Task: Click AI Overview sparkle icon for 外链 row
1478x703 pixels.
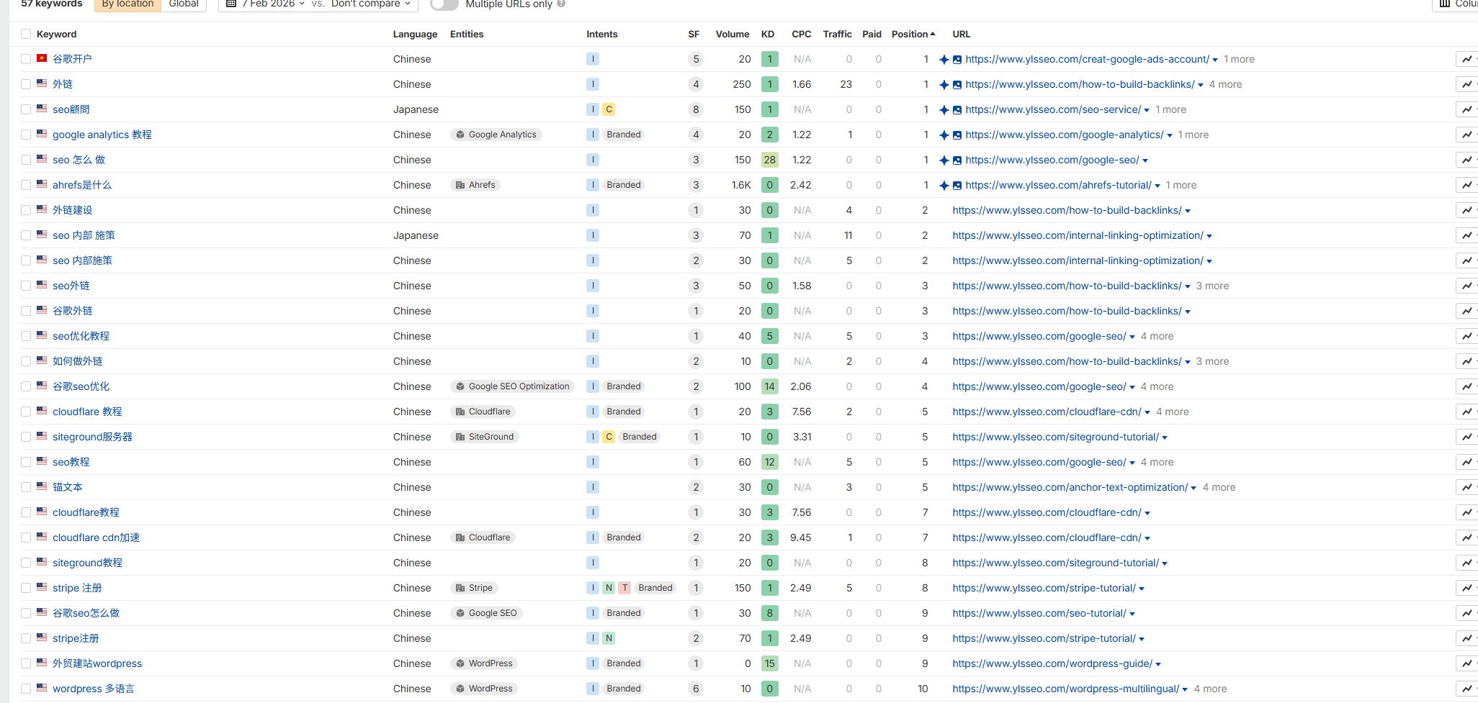Action: pyautogui.click(x=944, y=85)
